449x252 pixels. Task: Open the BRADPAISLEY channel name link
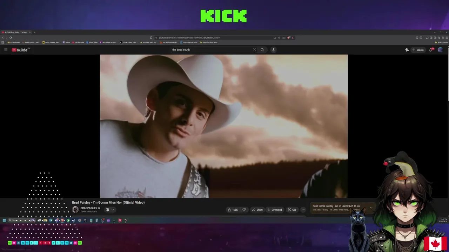point(89,208)
